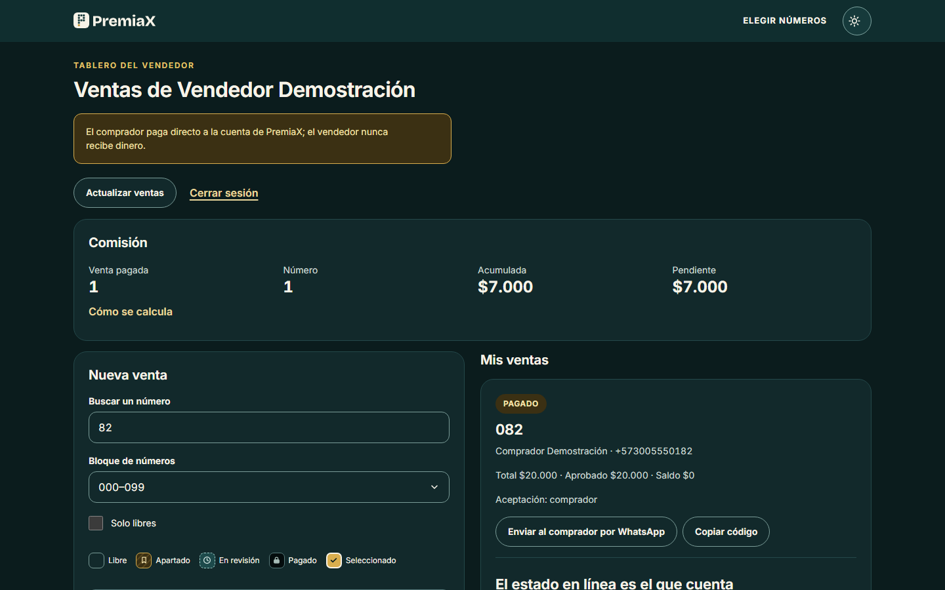This screenshot has width=945, height=590.
Task: Click the Copiar código button
Action: (x=726, y=532)
